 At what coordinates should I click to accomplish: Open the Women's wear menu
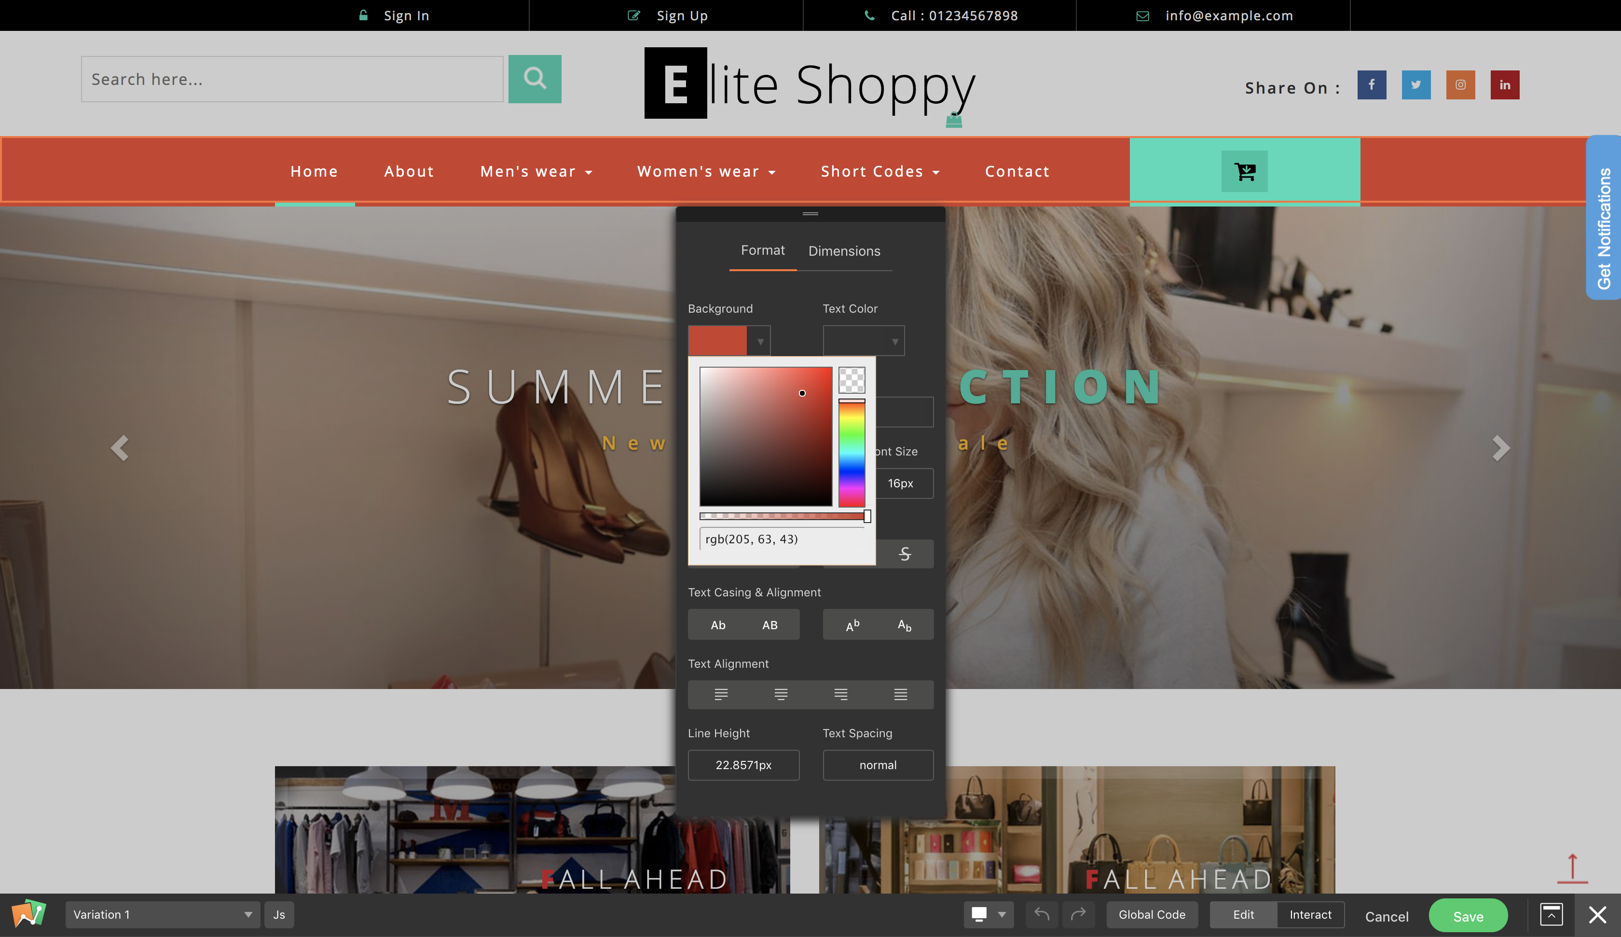point(706,171)
